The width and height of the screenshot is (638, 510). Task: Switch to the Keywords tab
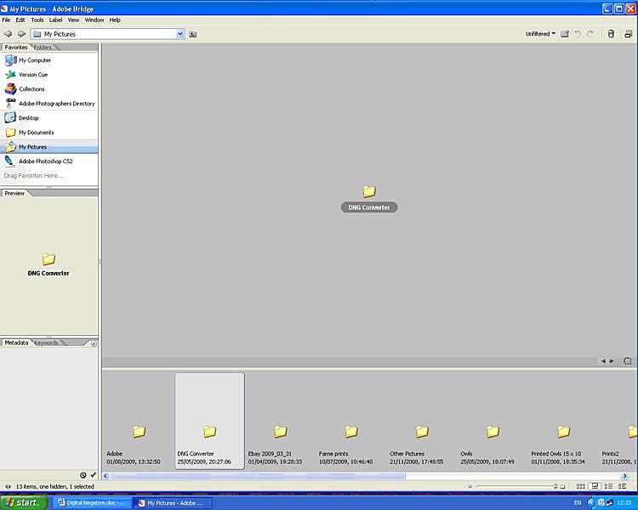(x=47, y=343)
